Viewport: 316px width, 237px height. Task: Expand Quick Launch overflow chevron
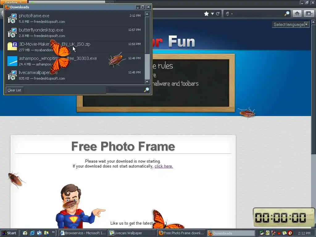click(53, 232)
